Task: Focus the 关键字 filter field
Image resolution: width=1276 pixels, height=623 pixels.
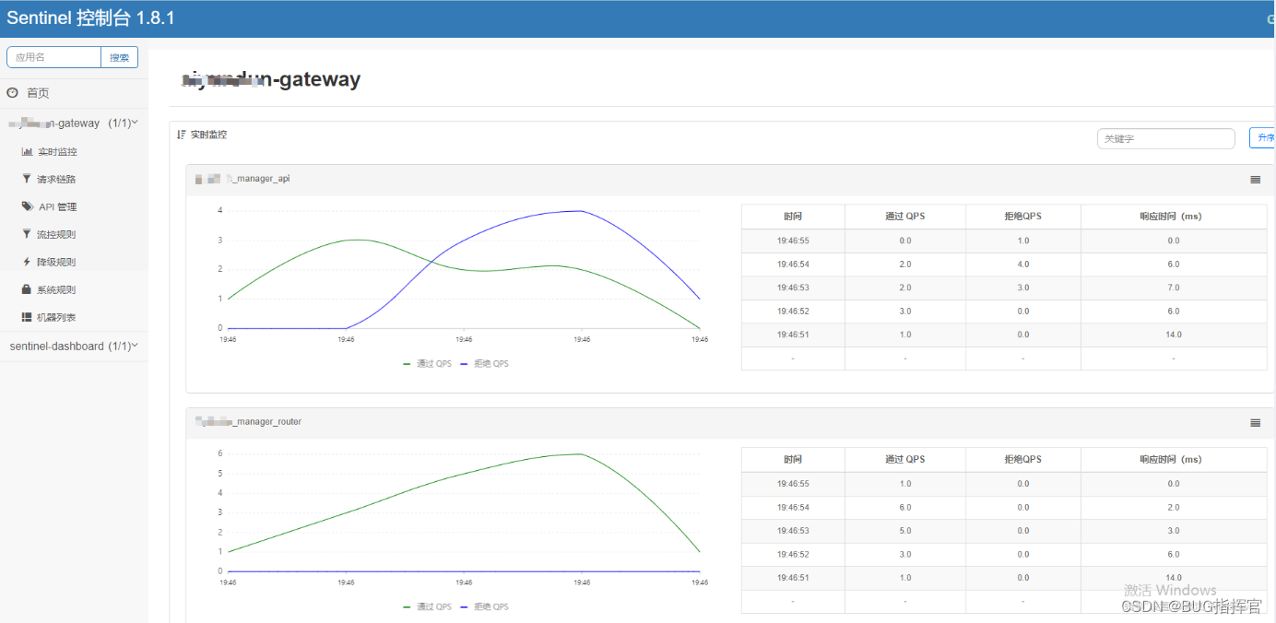Action: [x=1165, y=138]
